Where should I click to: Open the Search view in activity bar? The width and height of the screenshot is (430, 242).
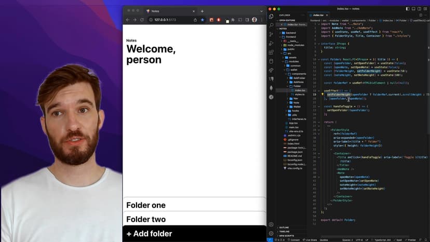point(271,25)
